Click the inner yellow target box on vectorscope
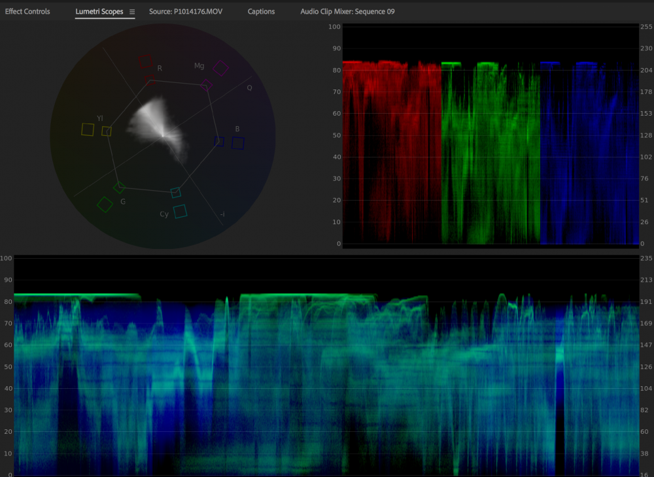 tap(107, 131)
